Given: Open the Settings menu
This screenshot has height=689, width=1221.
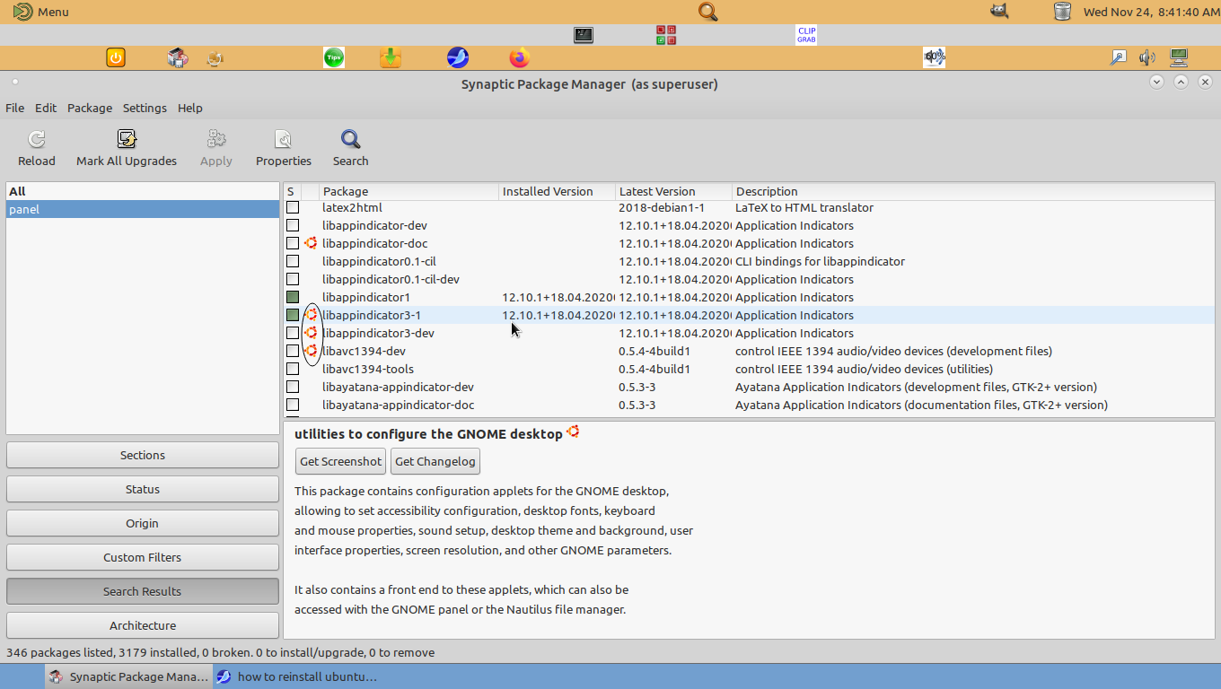Looking at the screenshot, I should pyautogui.click(x=145, y=108).
